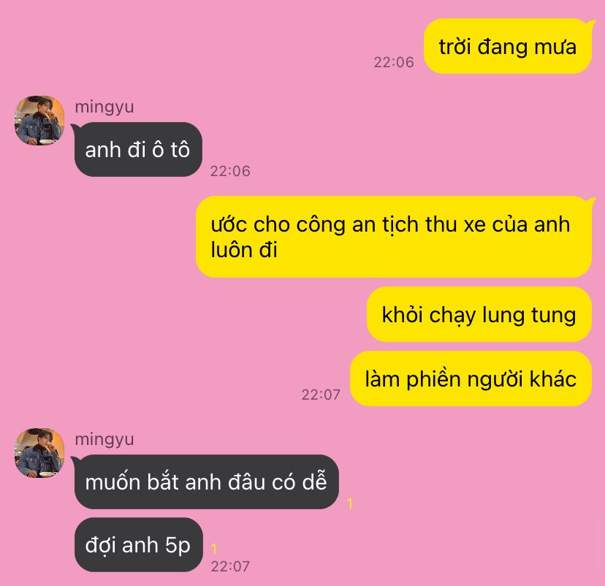605x586 pixels.
Task: Select the 'khỏi chạy lung tung' bubble
Action: (479, 314)
